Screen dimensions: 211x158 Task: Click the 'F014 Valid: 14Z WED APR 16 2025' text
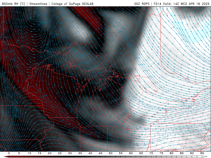click(181, 4)
